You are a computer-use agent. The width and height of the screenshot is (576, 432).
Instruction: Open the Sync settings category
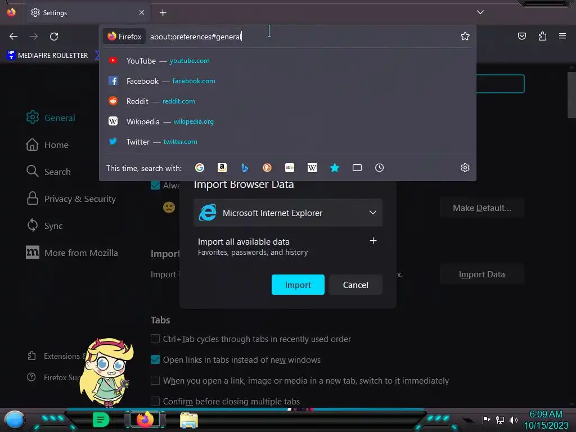(44, 226)
